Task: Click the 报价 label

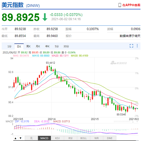Action: click(69, 36)
